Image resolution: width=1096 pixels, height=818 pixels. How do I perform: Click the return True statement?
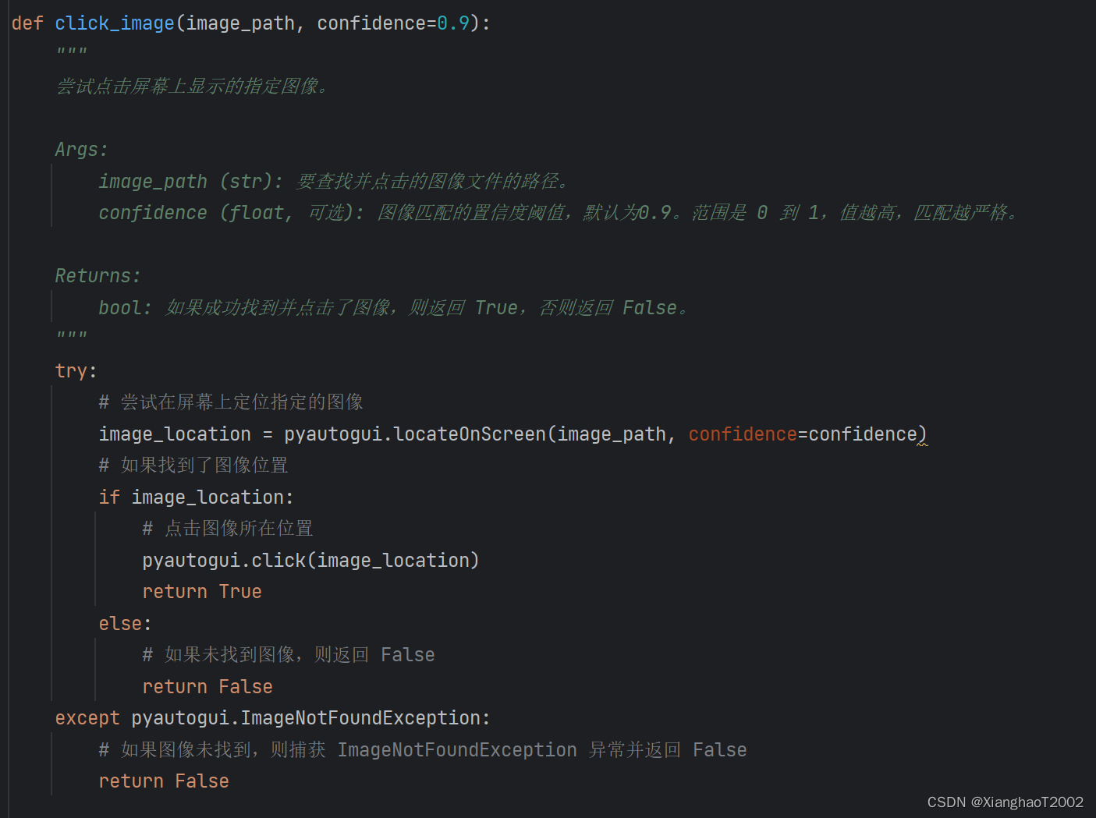201,592
